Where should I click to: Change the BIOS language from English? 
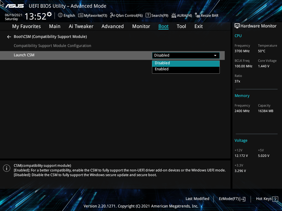click(x=66, y=15)
